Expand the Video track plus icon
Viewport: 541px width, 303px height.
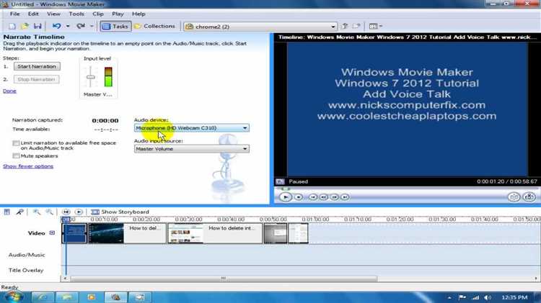click(52, 232)
